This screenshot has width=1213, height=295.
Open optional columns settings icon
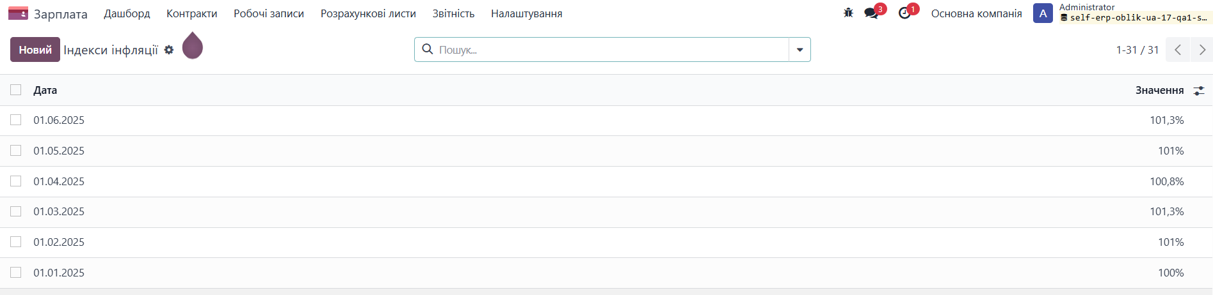tap(1199, 91)
